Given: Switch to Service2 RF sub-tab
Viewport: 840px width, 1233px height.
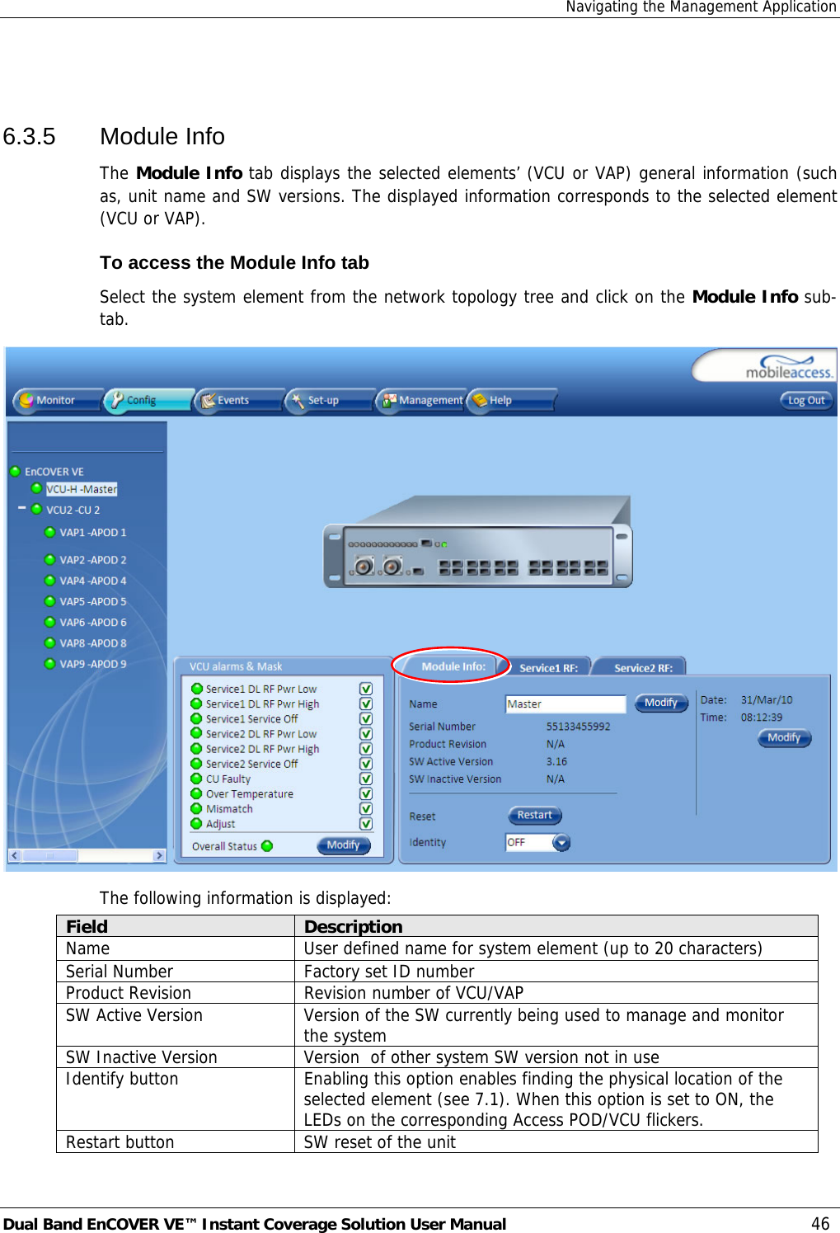Looking at the screenshot, I should 643,668.
